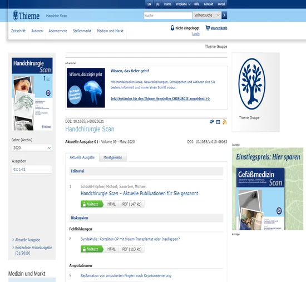Click the Thieme Gruppe tree logo

[x=251, y=84]
